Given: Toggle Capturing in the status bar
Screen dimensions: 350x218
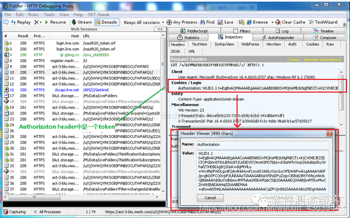Looking at the screenshot, I should coord(14,212).
